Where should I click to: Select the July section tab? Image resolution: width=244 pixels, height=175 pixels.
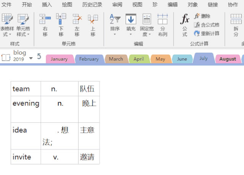[x=204, y=58]
